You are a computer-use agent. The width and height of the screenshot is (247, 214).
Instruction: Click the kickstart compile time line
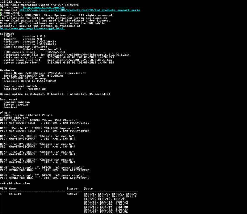tap(59, 57)
